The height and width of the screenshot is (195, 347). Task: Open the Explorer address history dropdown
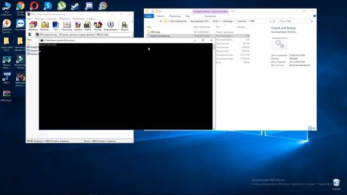click(270, 21)
